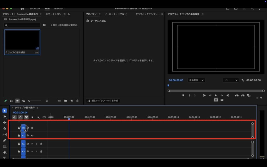This screenshot has height=167, width=267.
Task: Toggle V2 track visibility eye
Action: 32,128
